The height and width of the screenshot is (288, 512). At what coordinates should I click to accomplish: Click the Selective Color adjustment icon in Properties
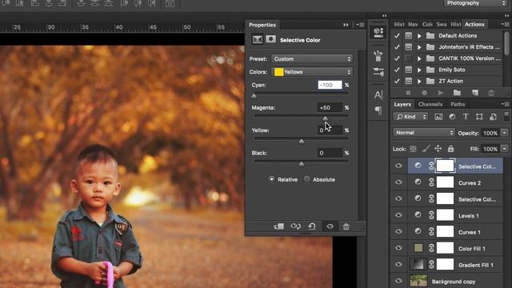coord(258,39)
